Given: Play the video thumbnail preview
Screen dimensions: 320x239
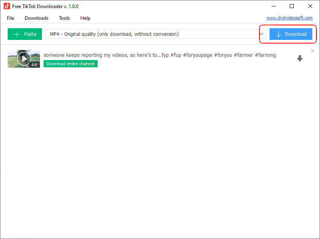Looking at the screenshot, I should 24,59.
